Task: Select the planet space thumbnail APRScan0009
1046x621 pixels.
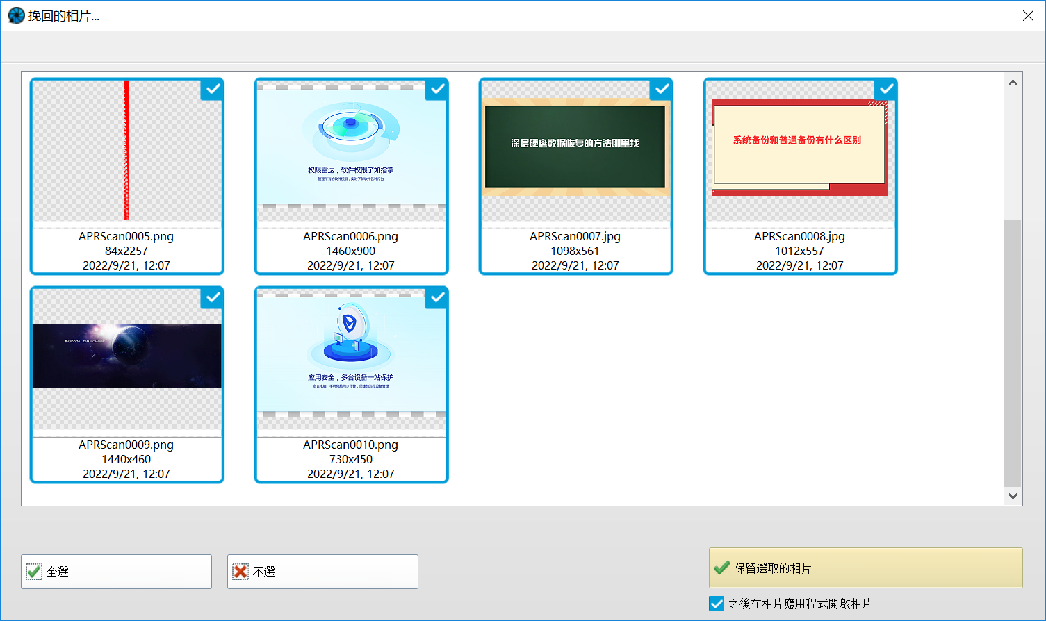Action: (126, 359)
